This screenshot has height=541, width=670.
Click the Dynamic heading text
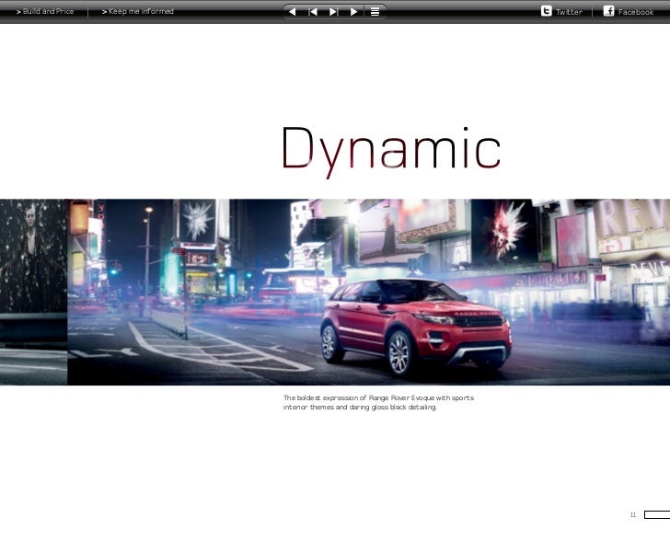pos(390,151)
